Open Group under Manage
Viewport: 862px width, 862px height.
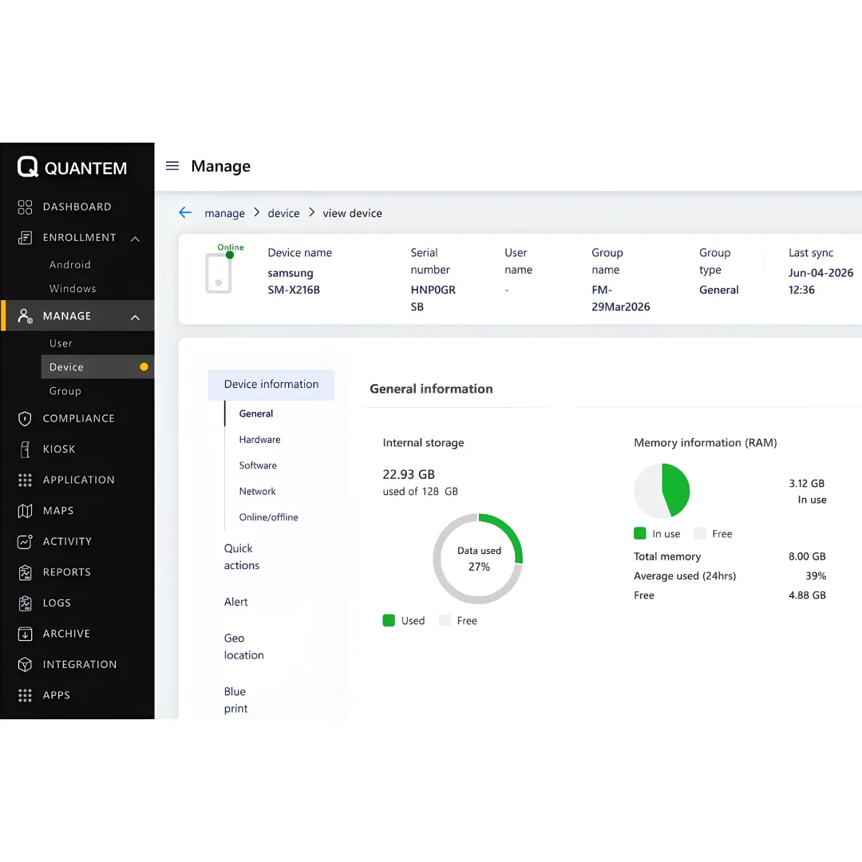click(65, 391)
